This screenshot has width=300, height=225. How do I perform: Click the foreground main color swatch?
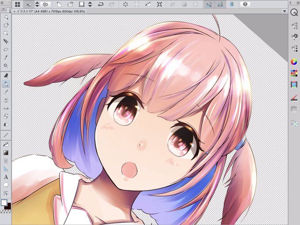pyautogui.click(x=4, y=202)
